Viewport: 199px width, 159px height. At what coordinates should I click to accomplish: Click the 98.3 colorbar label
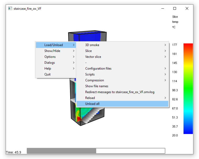click(x=175, y=90)
